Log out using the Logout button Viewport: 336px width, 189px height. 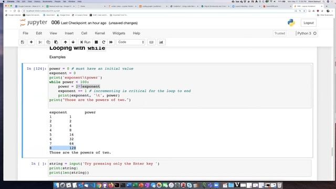coord(309,23)
